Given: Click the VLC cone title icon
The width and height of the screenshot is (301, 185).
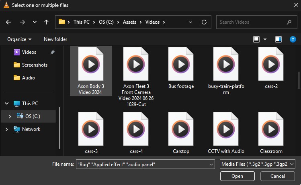Looking at the screenshot, I should pos(6,5).
